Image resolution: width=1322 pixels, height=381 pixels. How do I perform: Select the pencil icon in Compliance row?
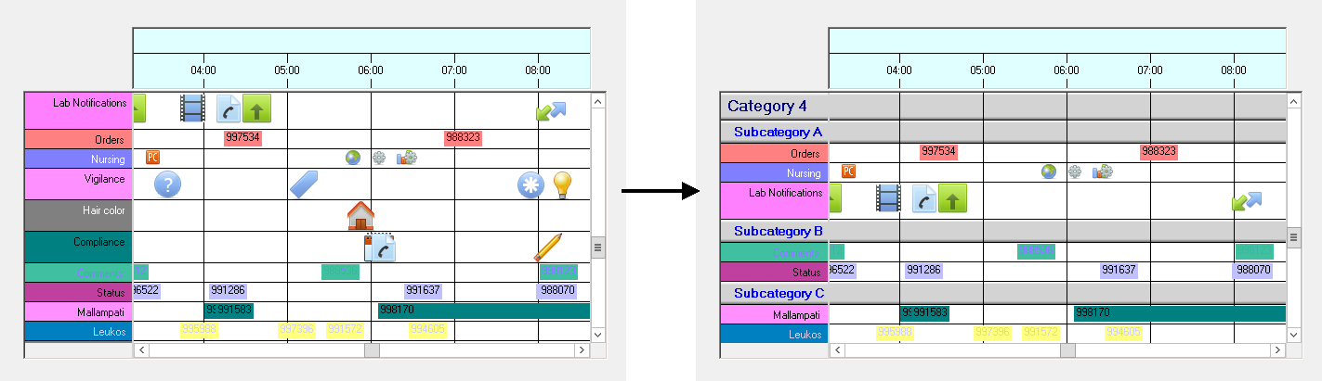[548, 247]
